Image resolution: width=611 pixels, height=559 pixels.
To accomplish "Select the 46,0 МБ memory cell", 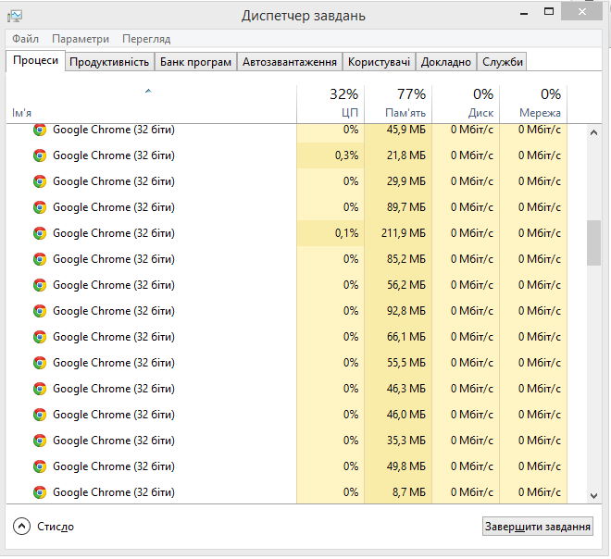I will [x=398, y=415].
